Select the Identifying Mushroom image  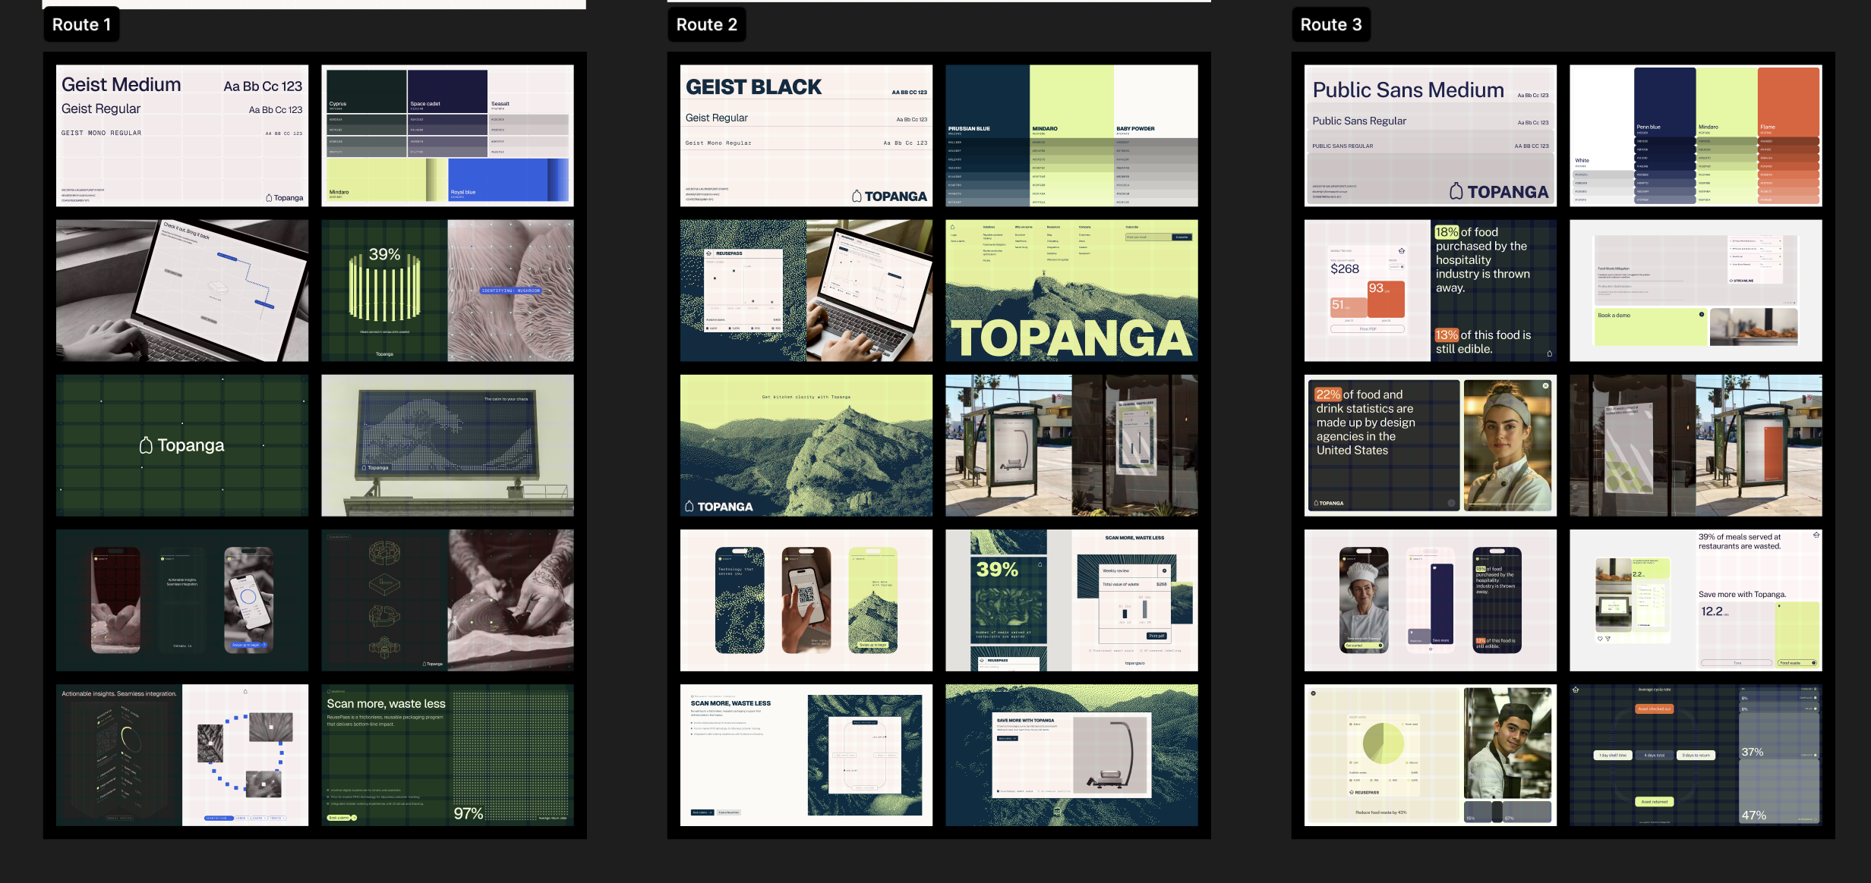pyautogui.click(x=511, y=291)
